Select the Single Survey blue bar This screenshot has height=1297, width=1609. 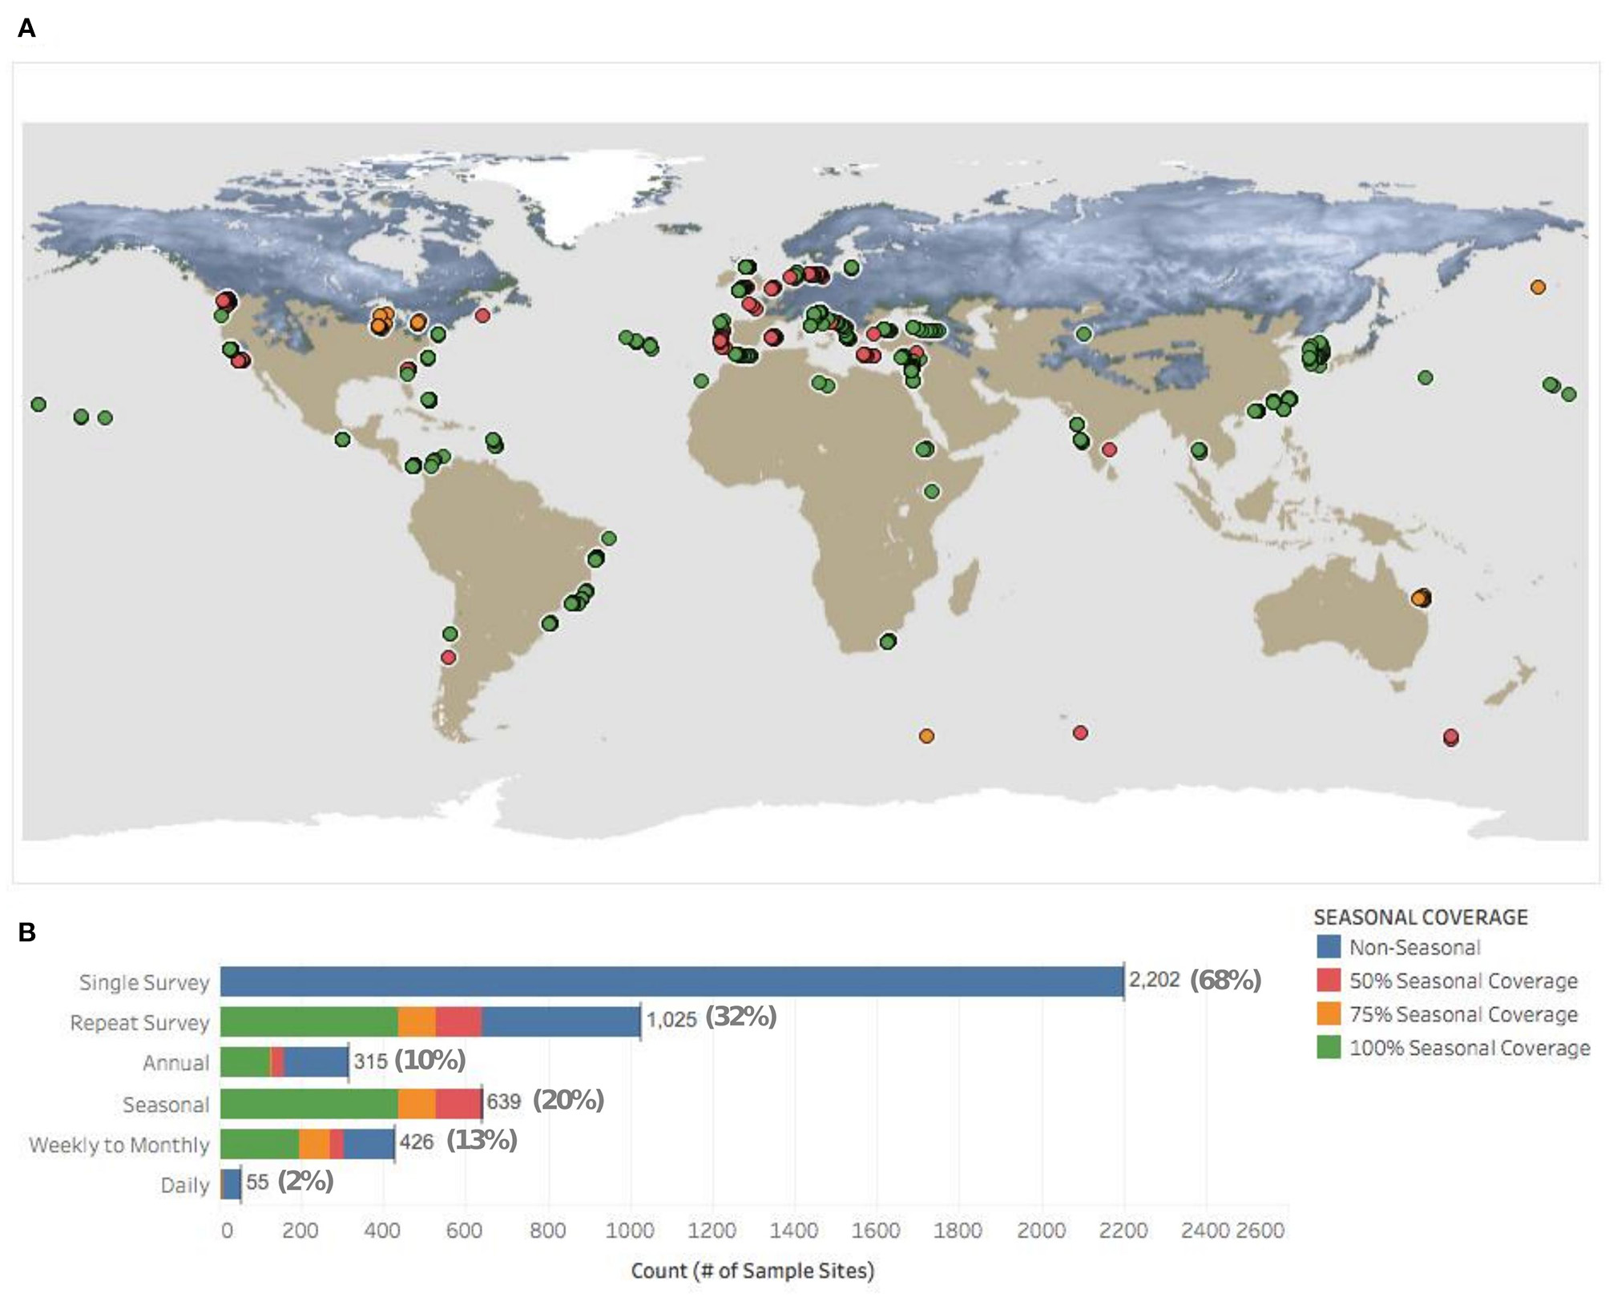pos(671,982)
